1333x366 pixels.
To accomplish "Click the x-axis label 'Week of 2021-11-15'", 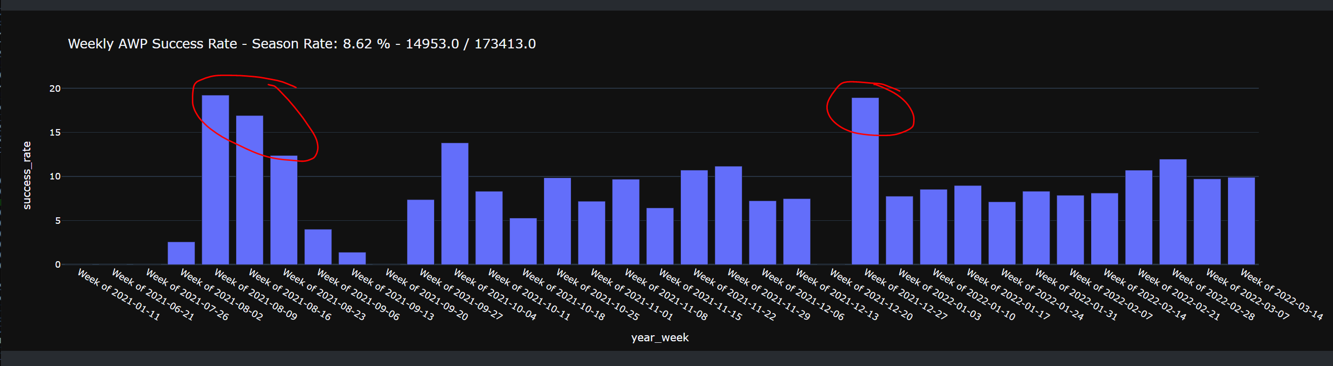I will [x=700, y=294].
